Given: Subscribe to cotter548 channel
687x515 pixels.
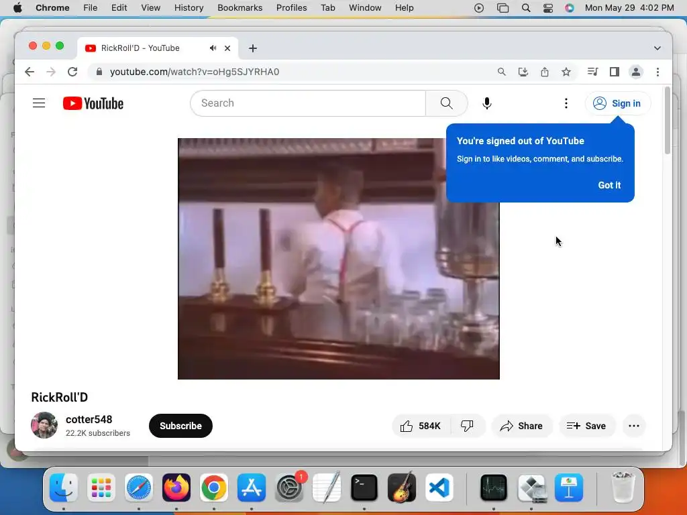Looking at the screenshot, I should pyautogui.click(x=180, y=426).
